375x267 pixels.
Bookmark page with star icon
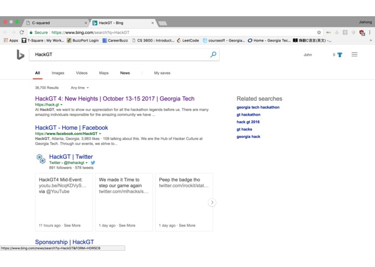point(319,32)
